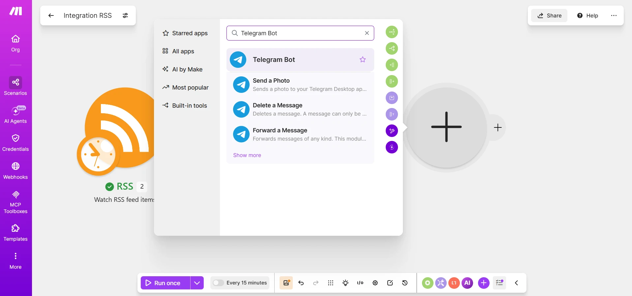Viewport: 632px width, 296px height.
Task: Open AI Agents beta section
Action: (x=15, y=115)
